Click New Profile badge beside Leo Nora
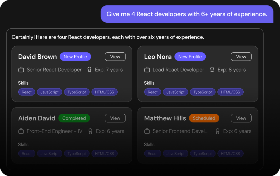This screenshot has height=176, width=280. pyautogui.click(x=190, y=57)
